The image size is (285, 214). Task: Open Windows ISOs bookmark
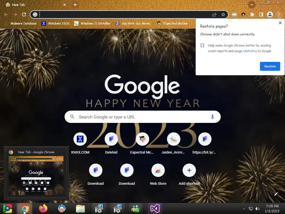55,23
